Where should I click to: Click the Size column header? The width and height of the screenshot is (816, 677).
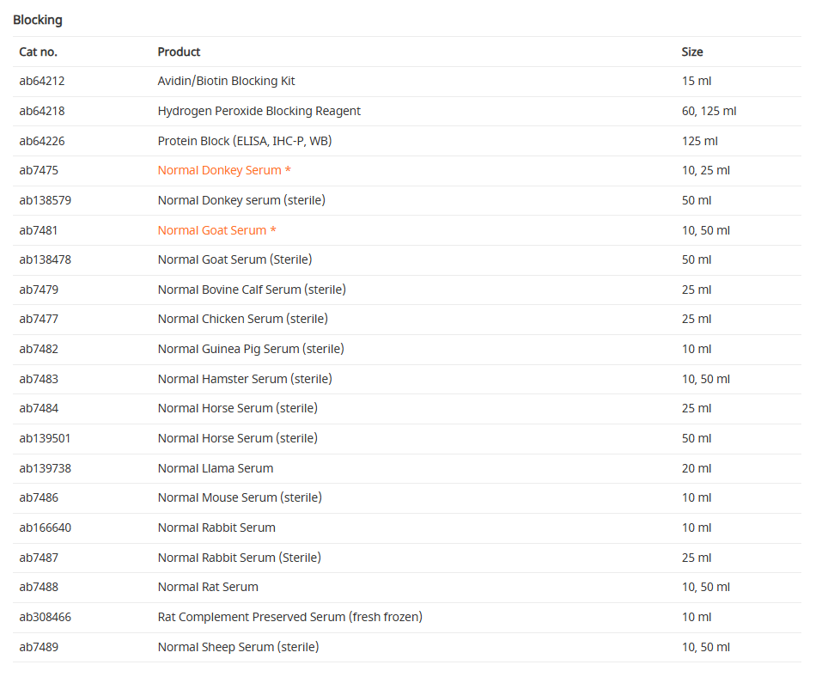pyautogui.click(x=692, y=52)
